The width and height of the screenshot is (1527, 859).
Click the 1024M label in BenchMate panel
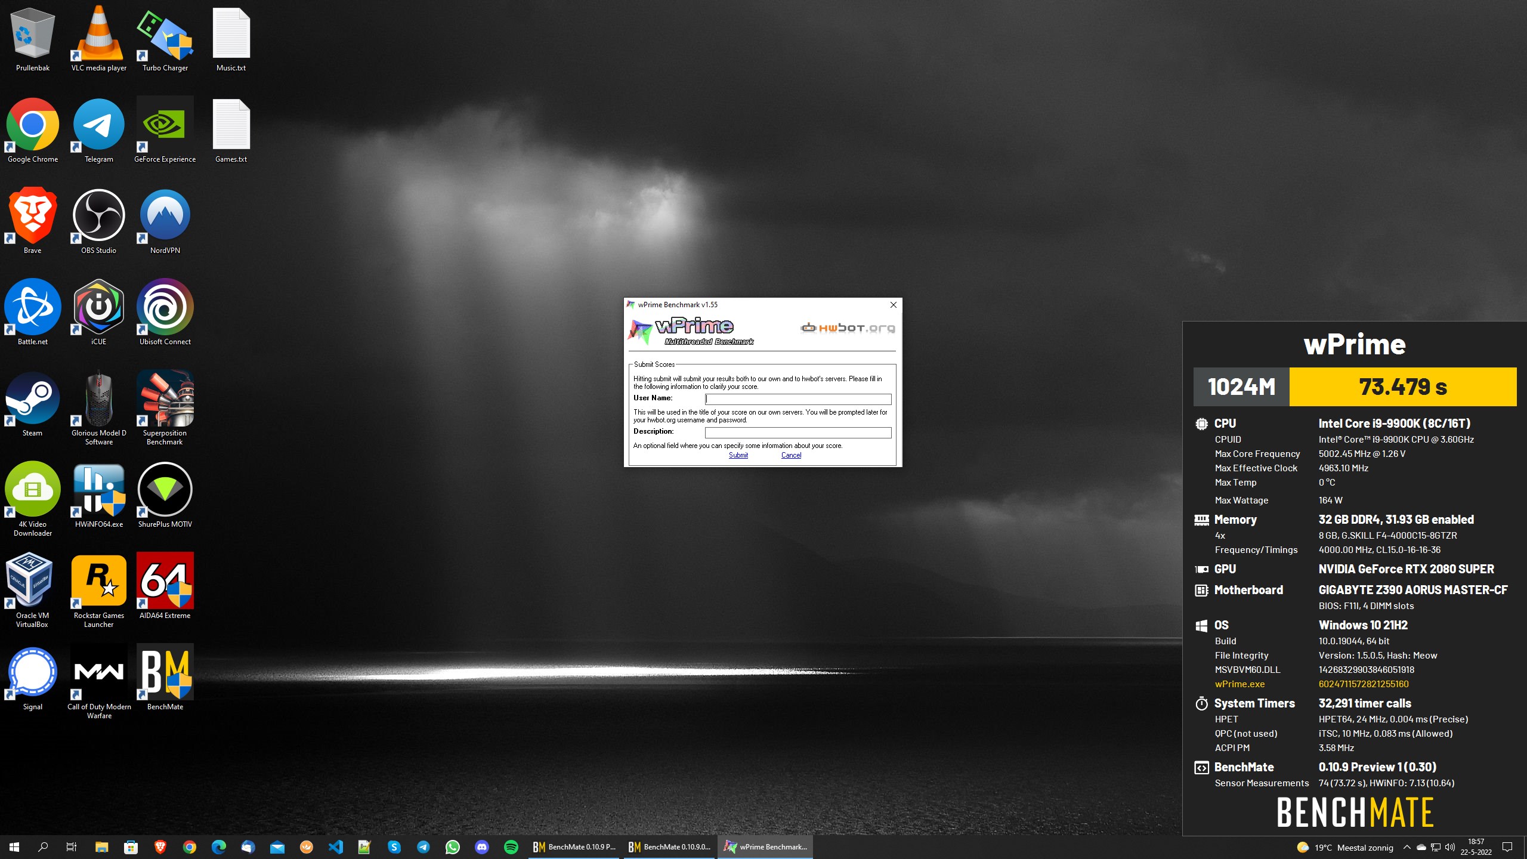point(1241,387)
